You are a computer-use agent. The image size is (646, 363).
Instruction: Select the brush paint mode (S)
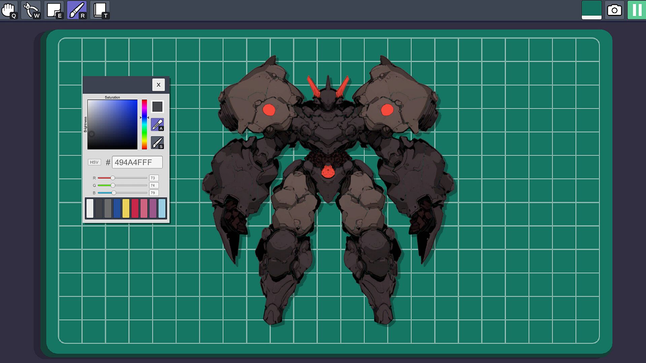157,143
